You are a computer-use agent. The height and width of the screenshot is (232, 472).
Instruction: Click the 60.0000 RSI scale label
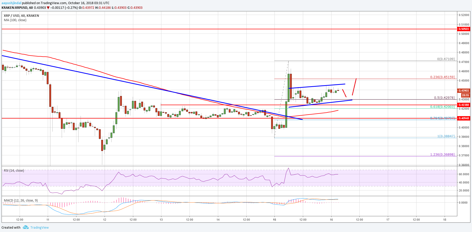(x=464, y=174)
